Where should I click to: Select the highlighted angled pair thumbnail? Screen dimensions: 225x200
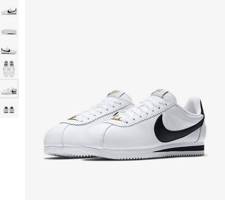pos(9,88)
